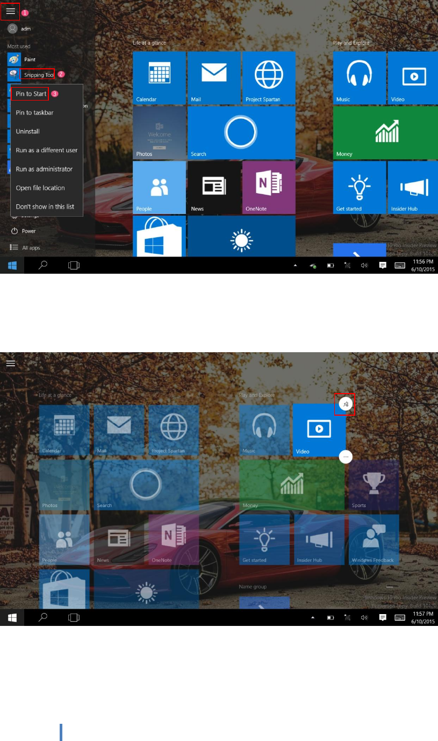Select Snipping Tool in the Most used list

32,75
